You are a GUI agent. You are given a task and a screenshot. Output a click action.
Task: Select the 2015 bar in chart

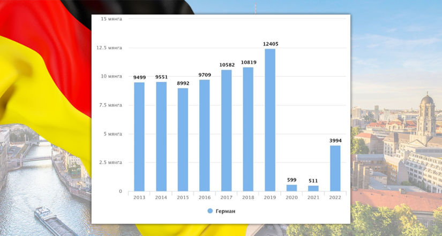tap(183, 140)
